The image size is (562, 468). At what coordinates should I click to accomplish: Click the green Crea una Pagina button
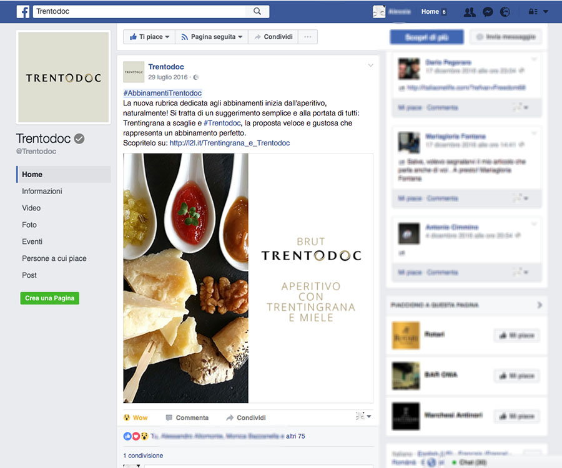point(50,298)
